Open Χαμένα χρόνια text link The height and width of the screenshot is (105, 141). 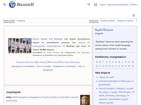point(106,103)
